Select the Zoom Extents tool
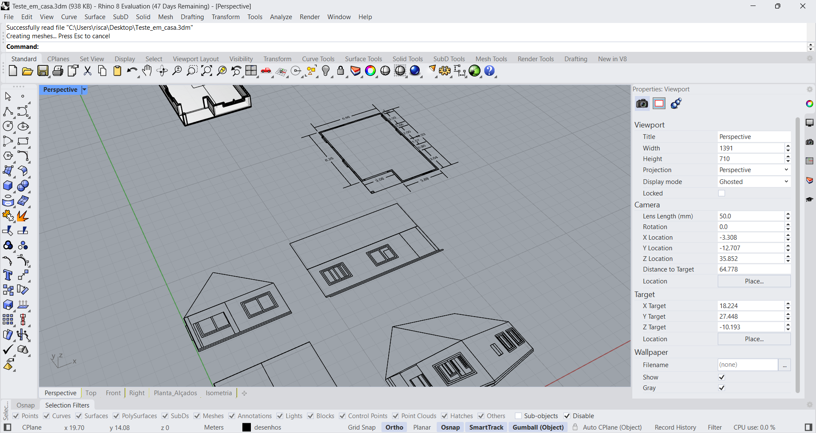 [x=207, y=71]
